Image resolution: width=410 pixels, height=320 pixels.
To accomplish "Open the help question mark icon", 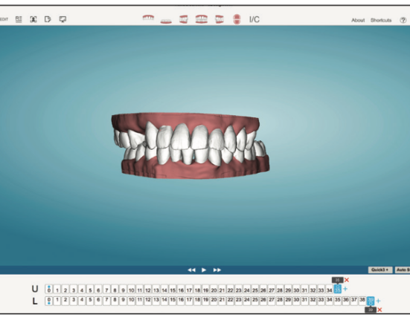I will 403,20.
